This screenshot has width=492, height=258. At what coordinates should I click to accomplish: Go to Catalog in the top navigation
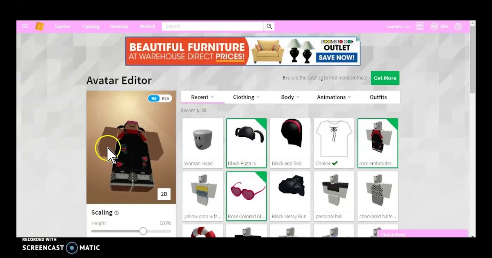[x=91, y=26]
